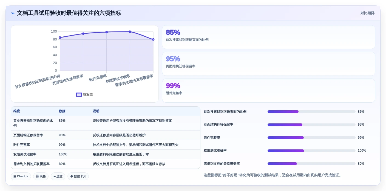
Task: Click the chart data point for 附件完整率
Action: click(x=107, y=32)
